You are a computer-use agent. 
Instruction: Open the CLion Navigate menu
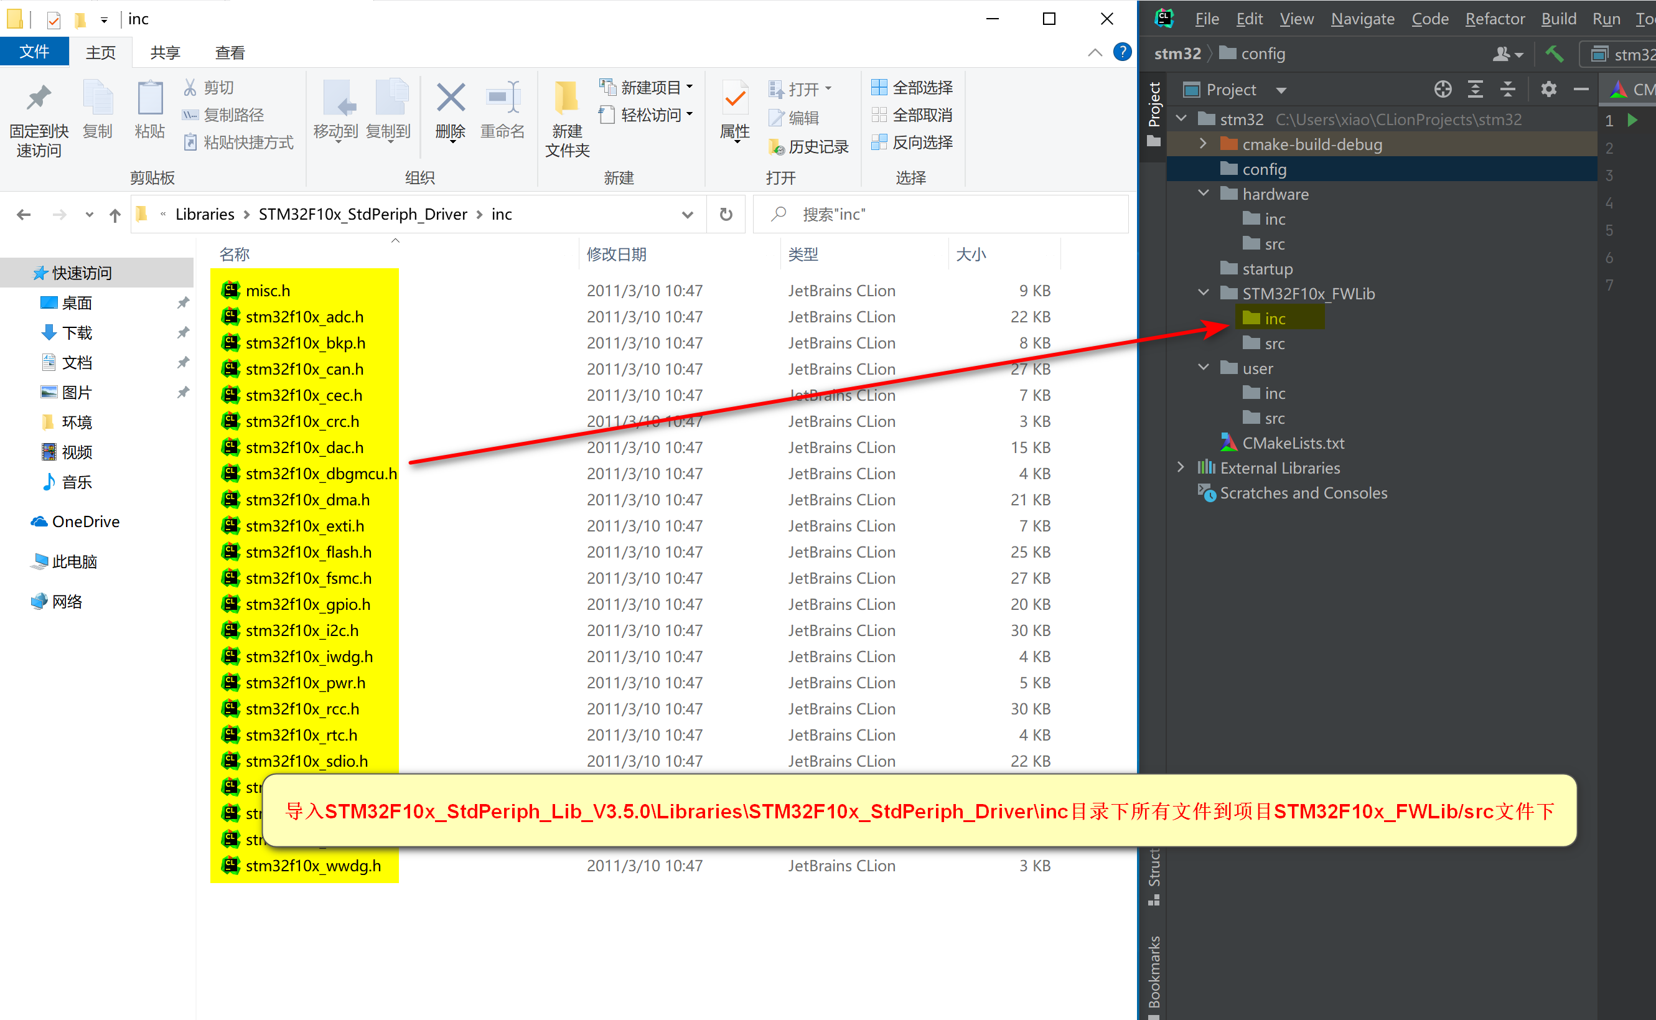coord(1362,18)
